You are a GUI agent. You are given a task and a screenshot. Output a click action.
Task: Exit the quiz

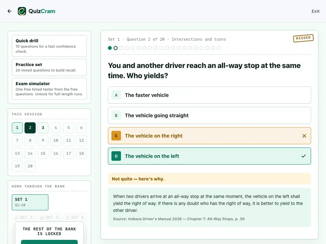click(x=315, y=11)
